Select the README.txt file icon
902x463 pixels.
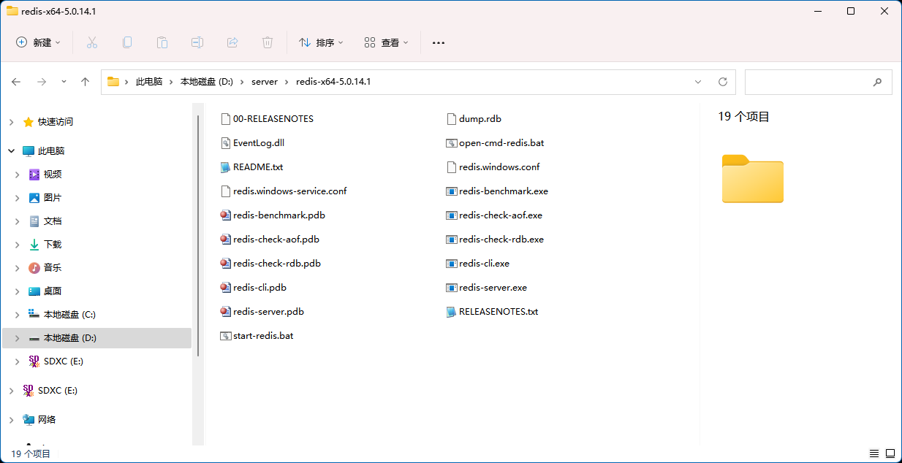pos(226,167)
